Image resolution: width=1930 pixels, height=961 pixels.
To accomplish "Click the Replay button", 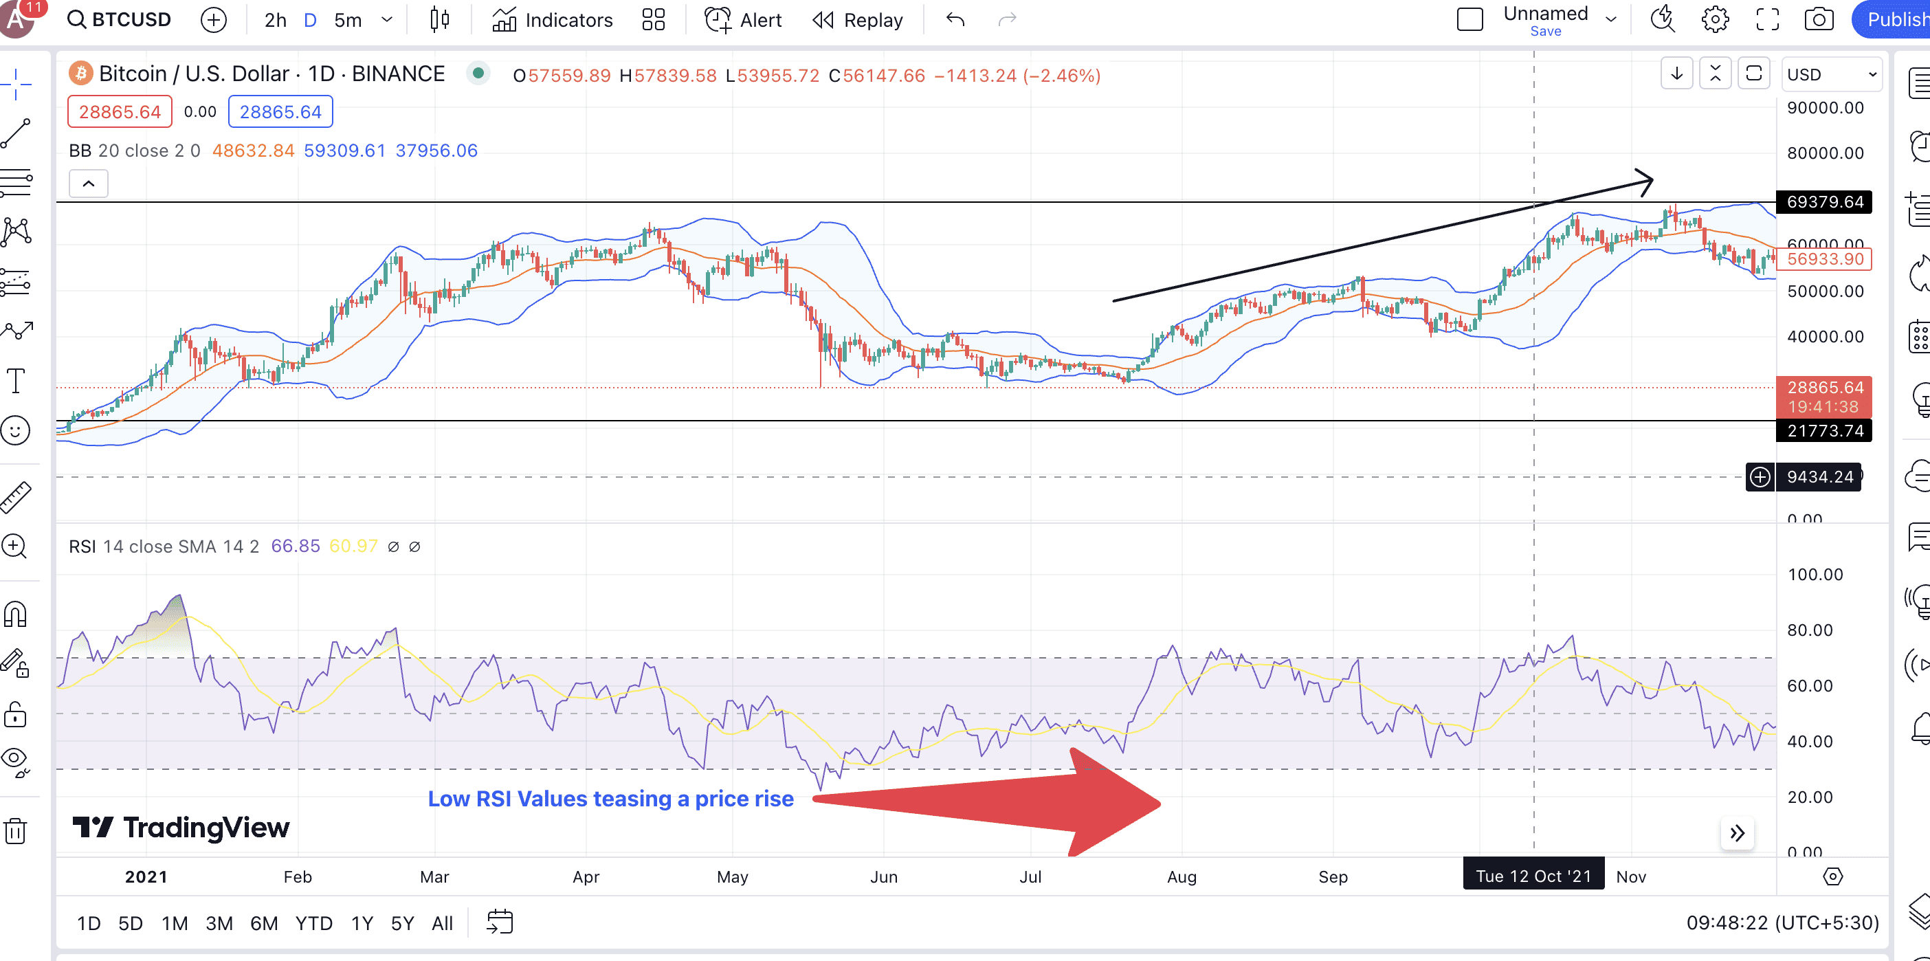I will pyautogui.click(x=858, y=20).
